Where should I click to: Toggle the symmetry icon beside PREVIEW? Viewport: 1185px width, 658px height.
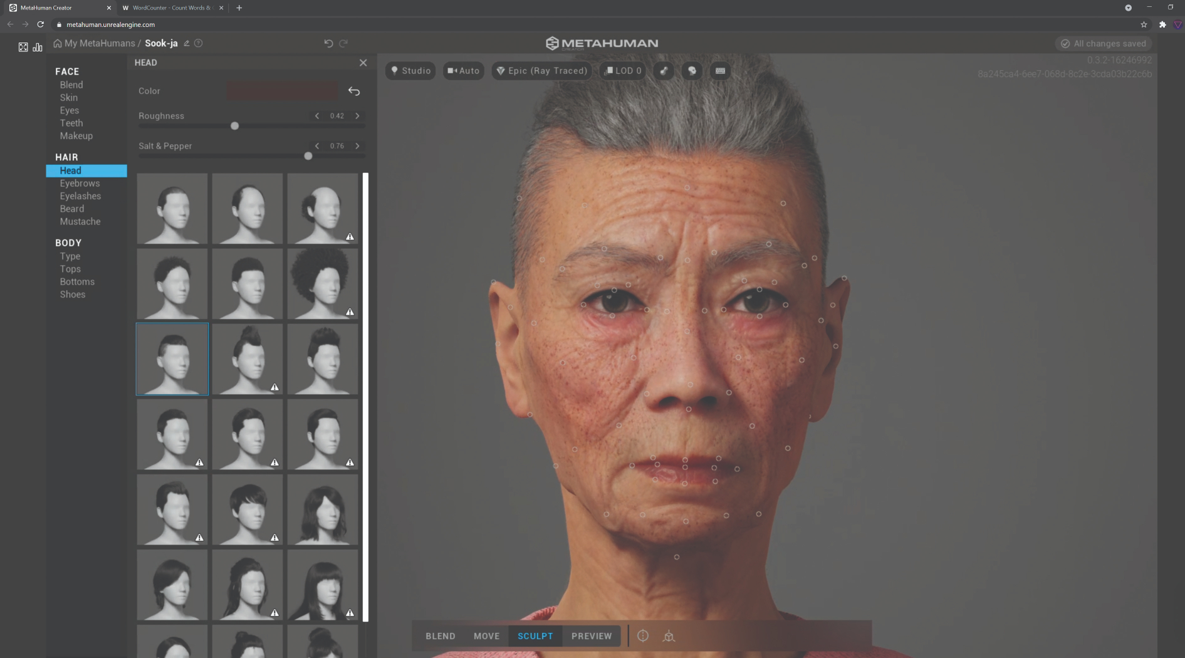(x=643, y=636)
